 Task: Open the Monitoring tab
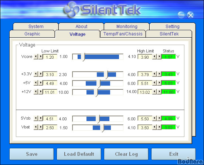tap(127, 26)
